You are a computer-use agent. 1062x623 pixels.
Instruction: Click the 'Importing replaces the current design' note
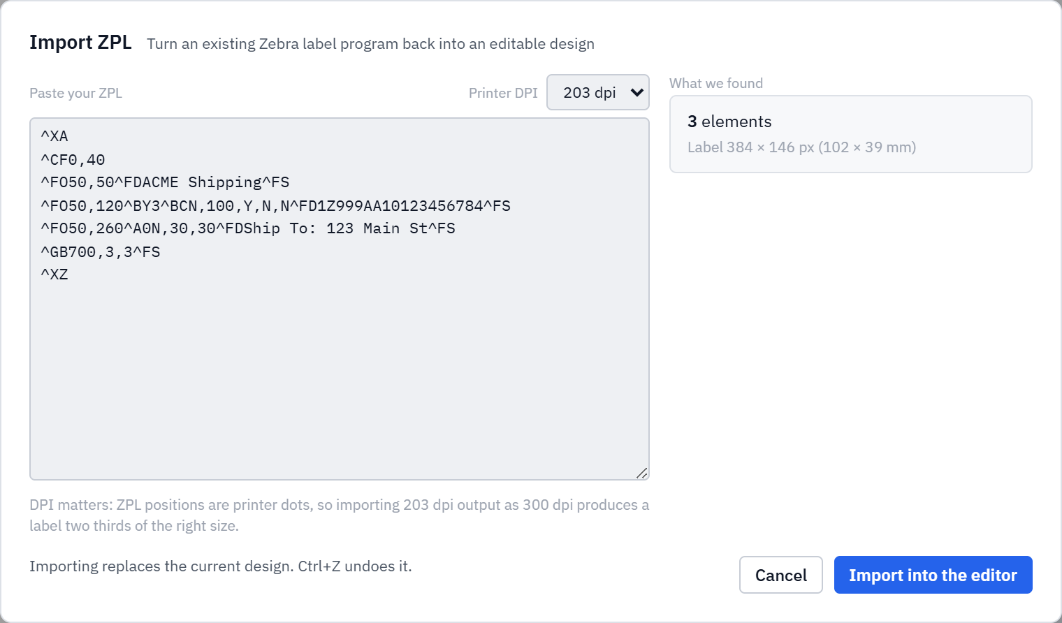point(221,566)
